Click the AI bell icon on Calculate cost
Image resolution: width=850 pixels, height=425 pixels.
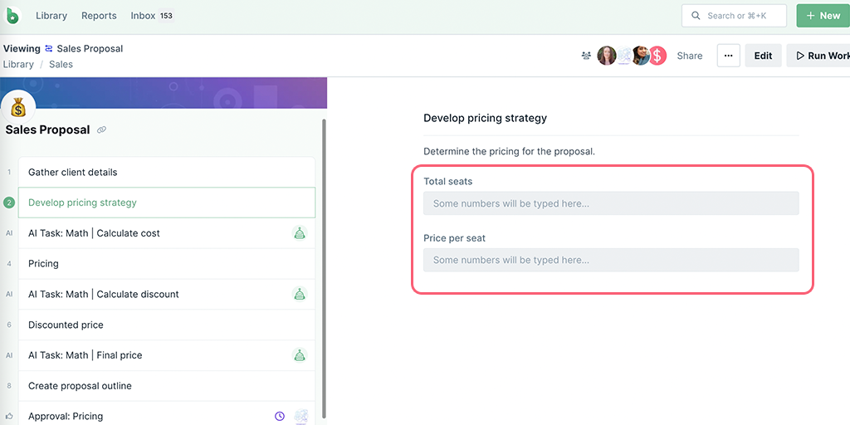(299, 233)
